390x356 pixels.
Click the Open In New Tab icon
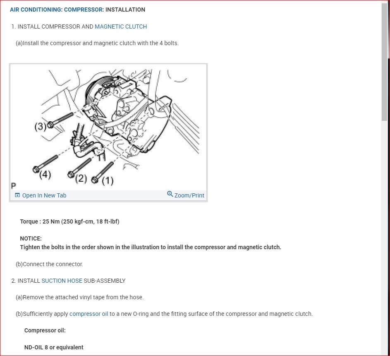coord(17,195)
